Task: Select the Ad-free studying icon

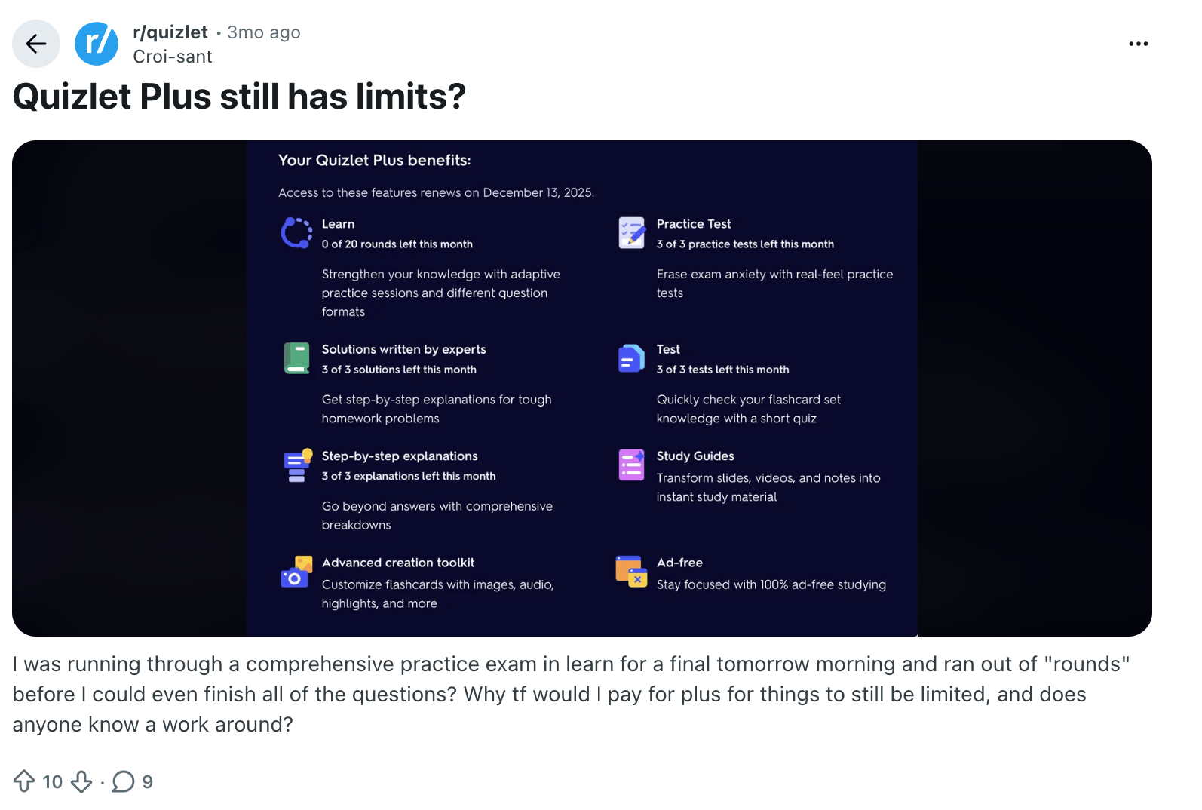Action: pos(631,572)
